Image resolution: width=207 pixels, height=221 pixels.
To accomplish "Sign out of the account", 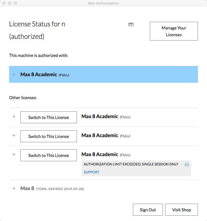I will tap(148, 210).
